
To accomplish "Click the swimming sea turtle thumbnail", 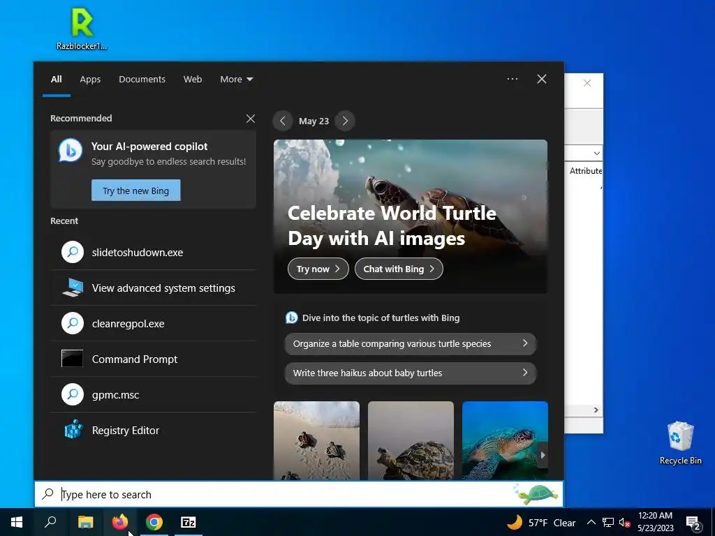I will click(505, 440).
